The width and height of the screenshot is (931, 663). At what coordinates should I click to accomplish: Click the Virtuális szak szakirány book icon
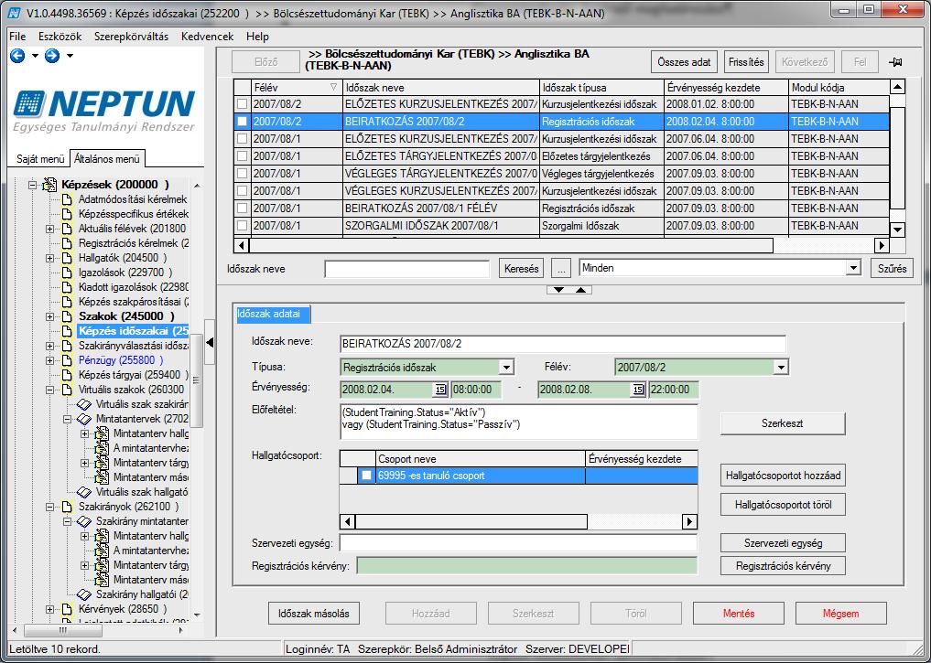click(84, 404)
